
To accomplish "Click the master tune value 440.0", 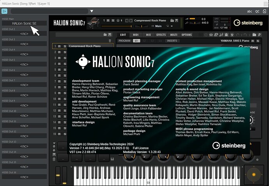I will click(205, 23).
